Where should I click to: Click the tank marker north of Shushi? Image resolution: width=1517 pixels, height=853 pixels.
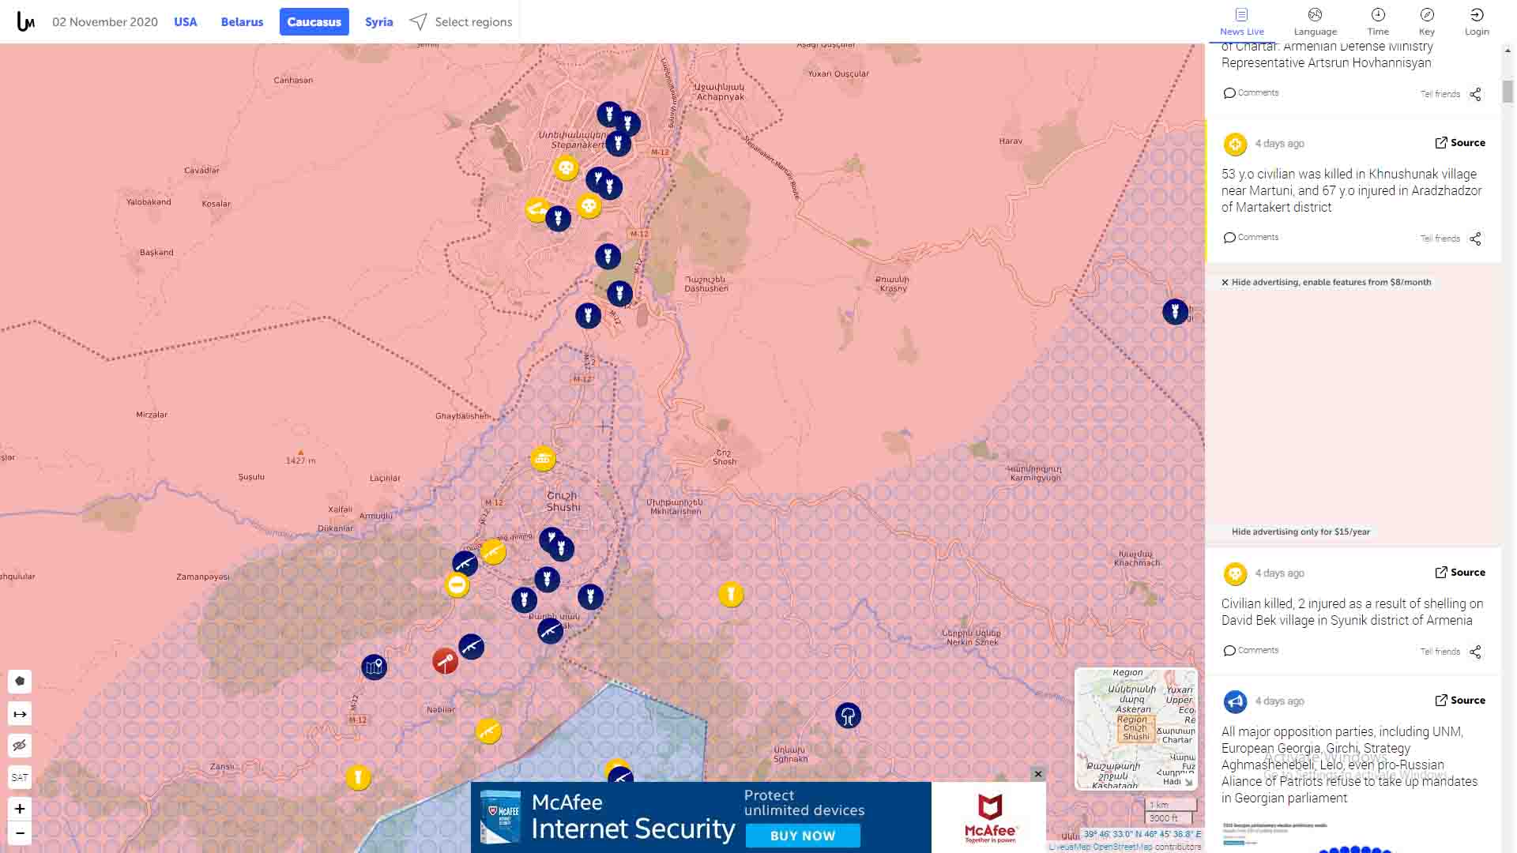pyautogui.click(x=543, y=458)
